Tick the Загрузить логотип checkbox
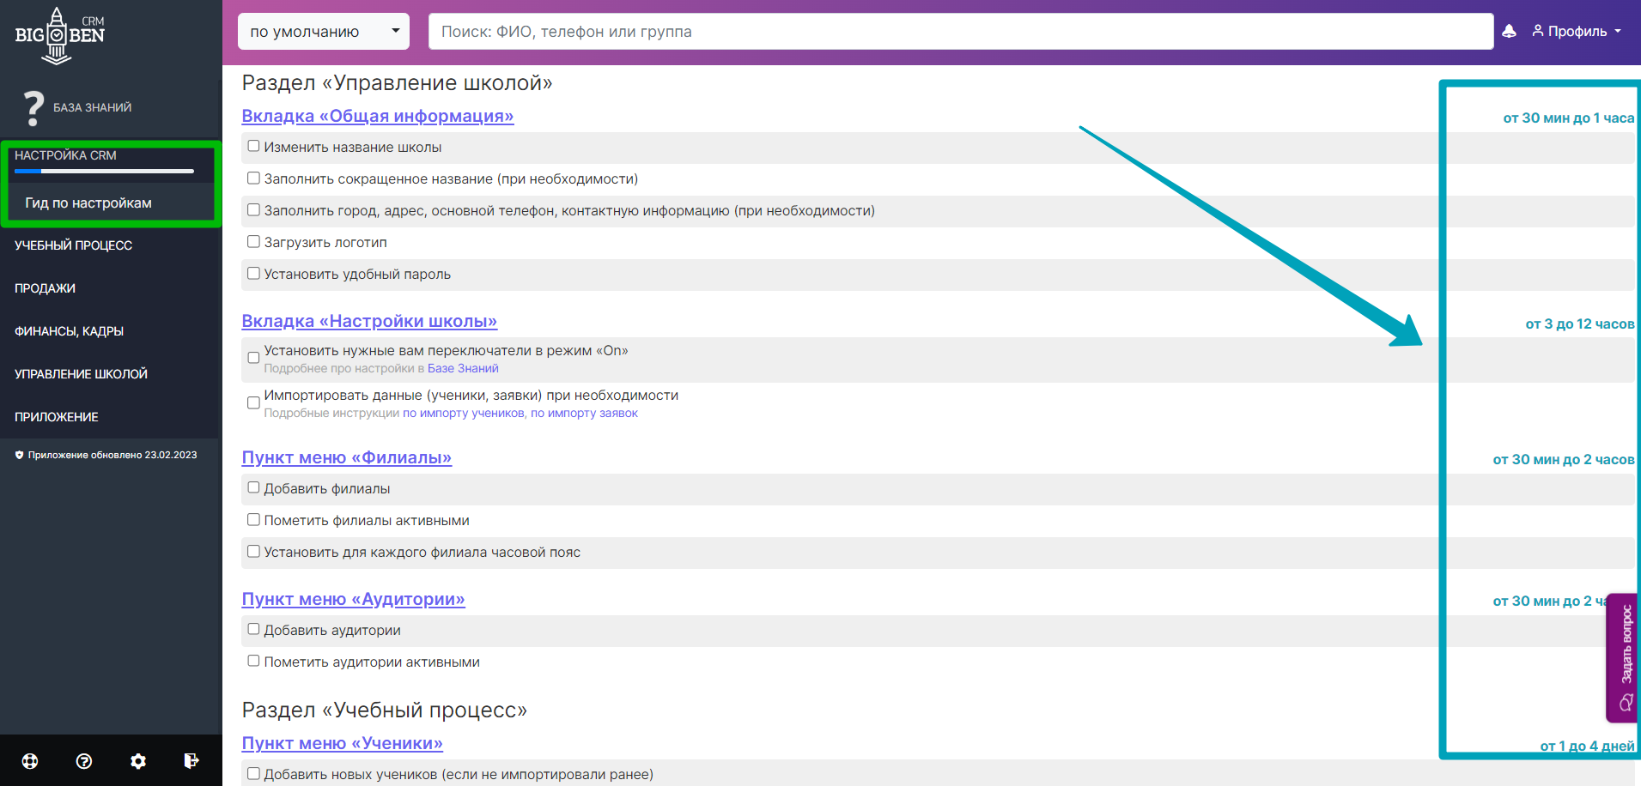Screen dimensions: 1641x786 253,242
